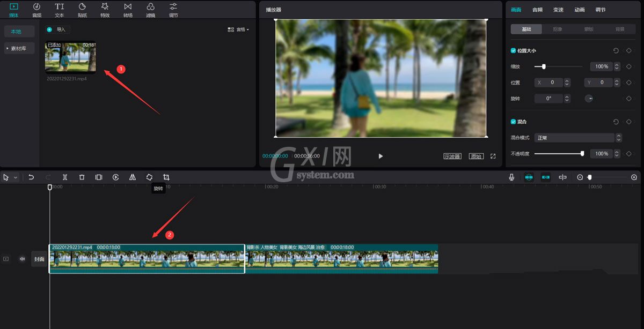Toggle the 混合 blend checkbox
The height and width of the screenshot is (329, 644).
(513, 122)
